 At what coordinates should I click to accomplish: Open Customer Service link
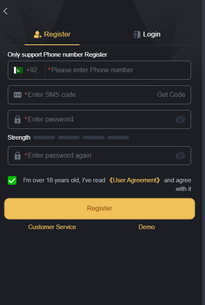pyautogui.click(x=52, y=227)
